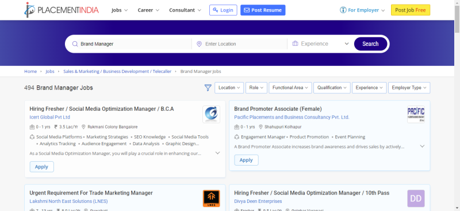Open Sales & Marketing breadcrumb link
Viewport: 460px width, 211px height.
tap(117, 72)
